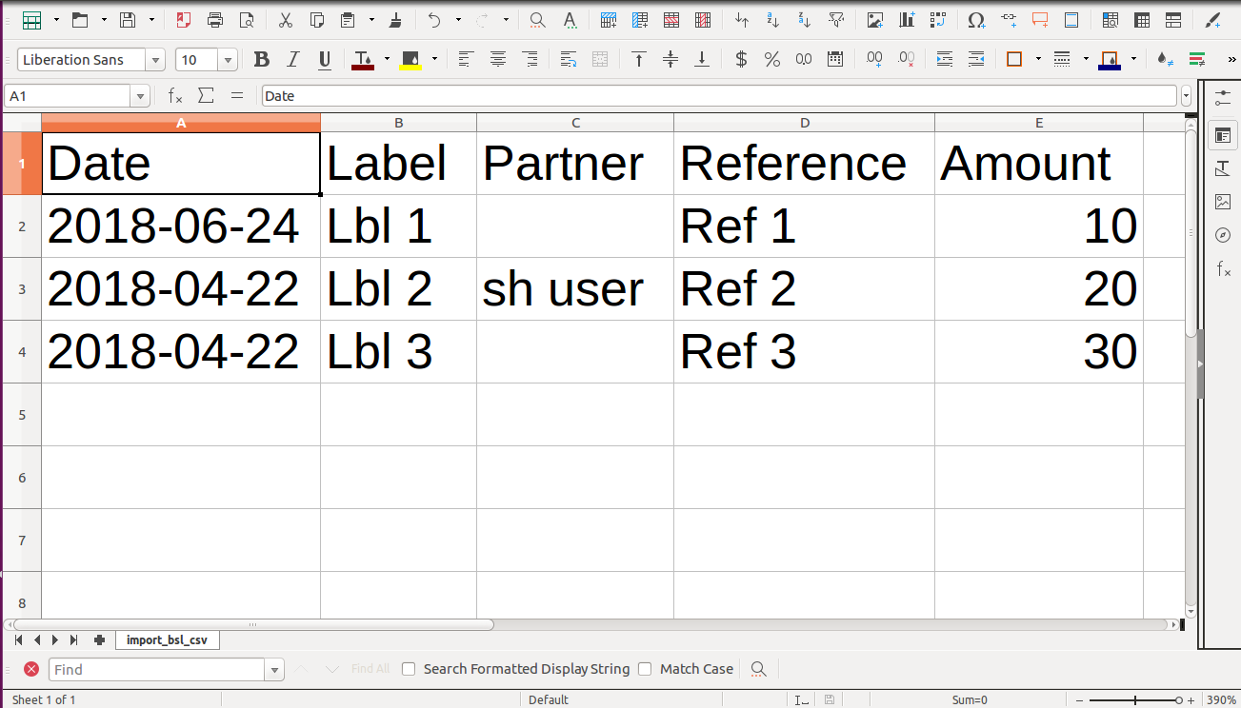Insert a chart

pos(907,19)
